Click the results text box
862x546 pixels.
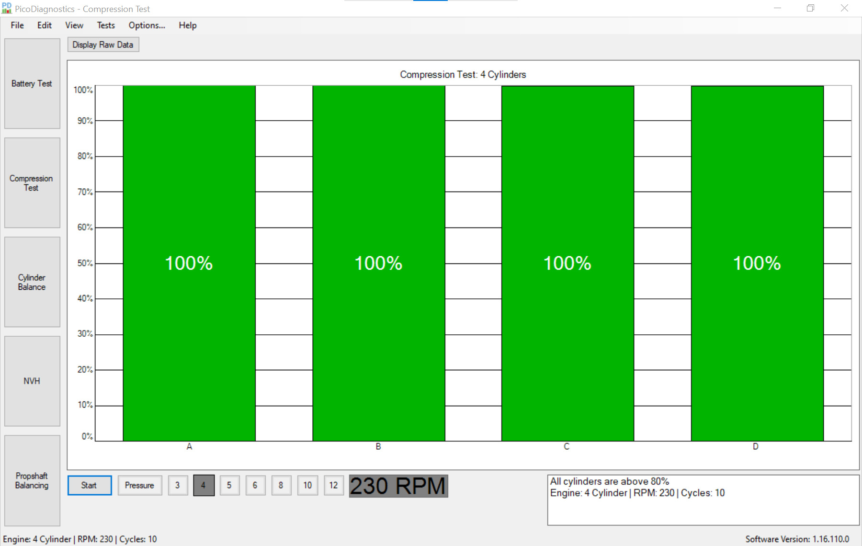click(x=703, y=500)
